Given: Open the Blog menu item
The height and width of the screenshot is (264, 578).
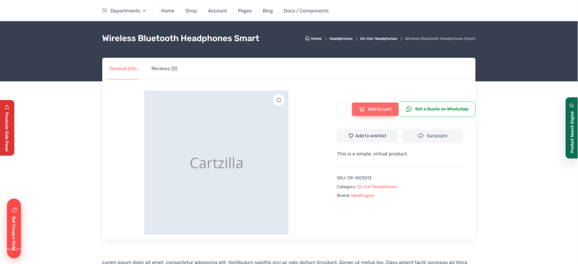Looking at the screenshot, I should coord(268,11).
